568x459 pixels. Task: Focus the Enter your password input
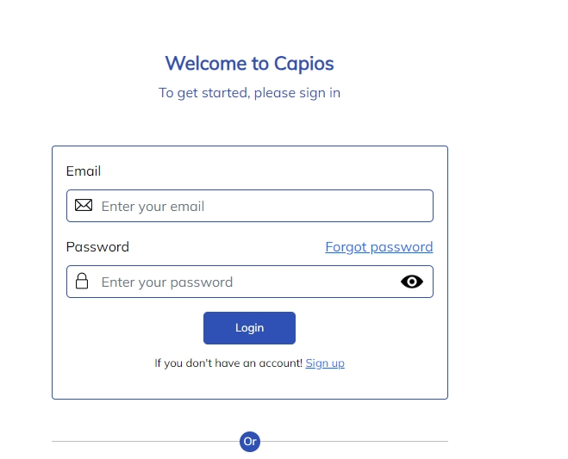pyautogui.click(x=250, y=282)
